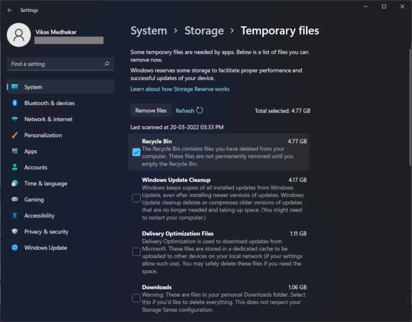Click the vertical scrollbar on the right

click(410, 108)
